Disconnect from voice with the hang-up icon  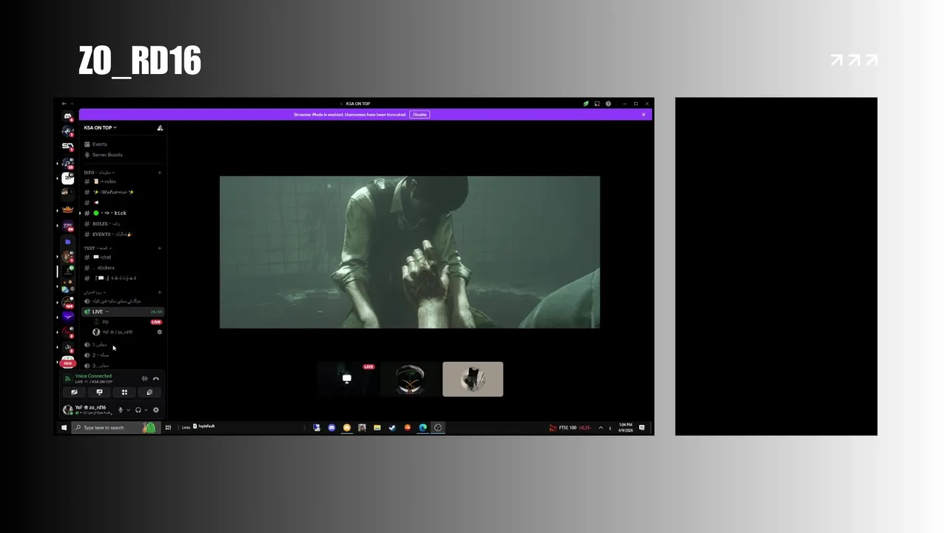pos(156,378)
